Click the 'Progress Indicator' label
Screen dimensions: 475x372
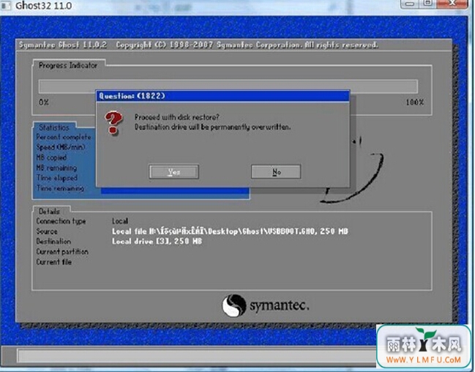coord(68,65)
